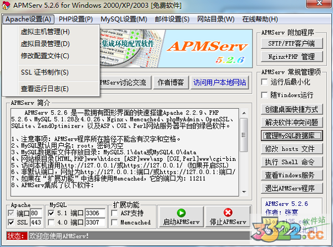Uncheck the MySQL 5.1 checkbox
This screenshot has width=333, height=247.
point(51,213)
